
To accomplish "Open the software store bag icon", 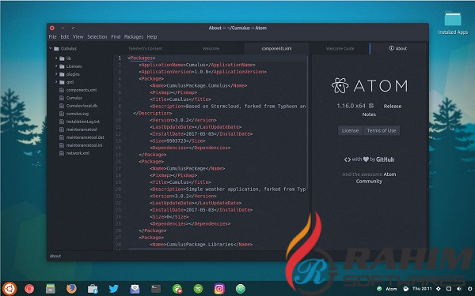I will (93, 289).
